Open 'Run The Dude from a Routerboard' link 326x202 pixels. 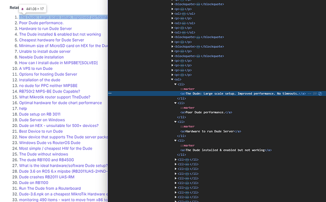click(x=50, y=188)
